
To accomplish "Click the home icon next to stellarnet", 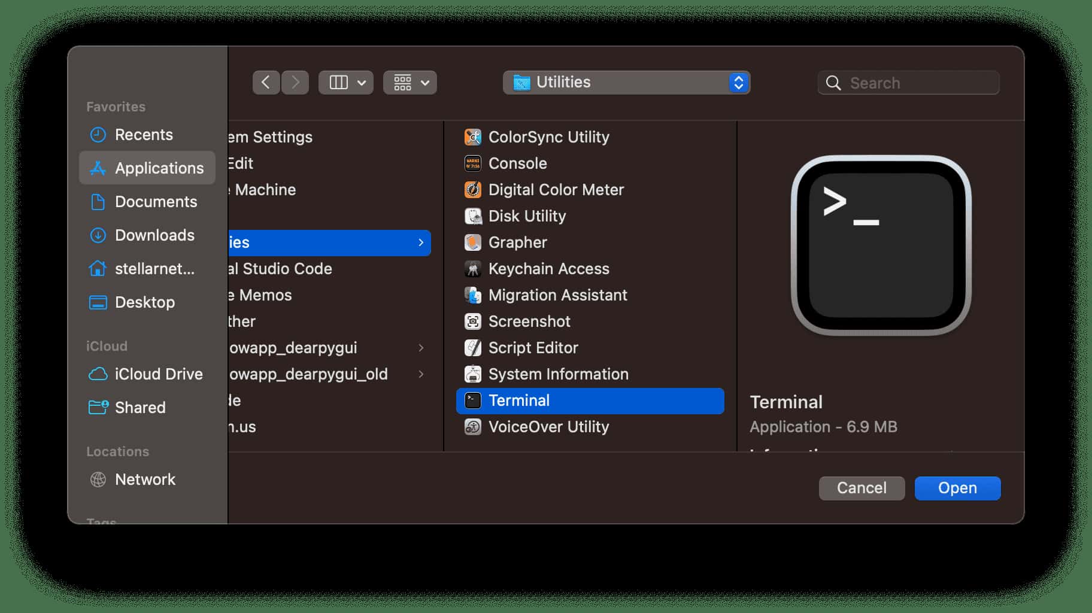I will (x=98, y=269).
